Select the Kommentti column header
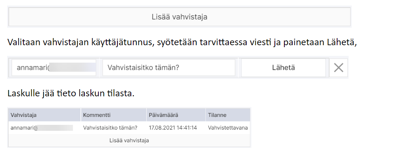 (x=113, y=115)
